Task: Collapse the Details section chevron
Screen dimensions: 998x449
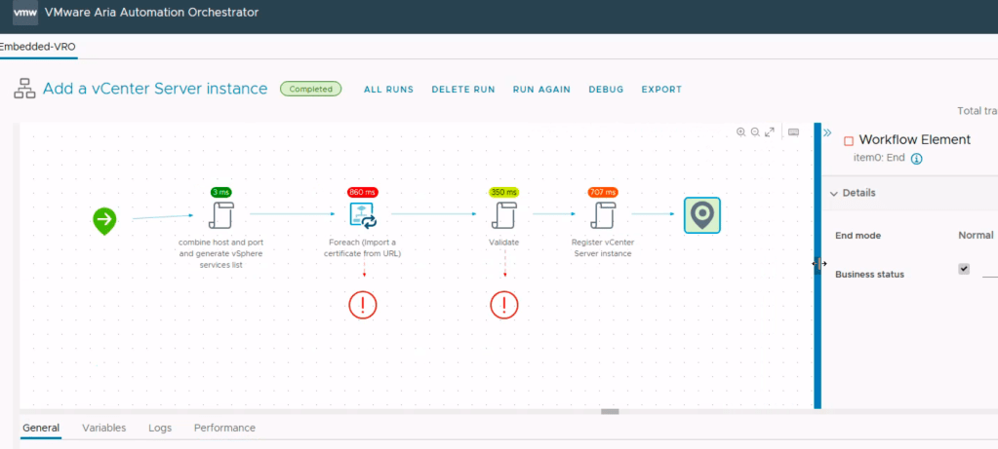Action: tap(834, 193)
